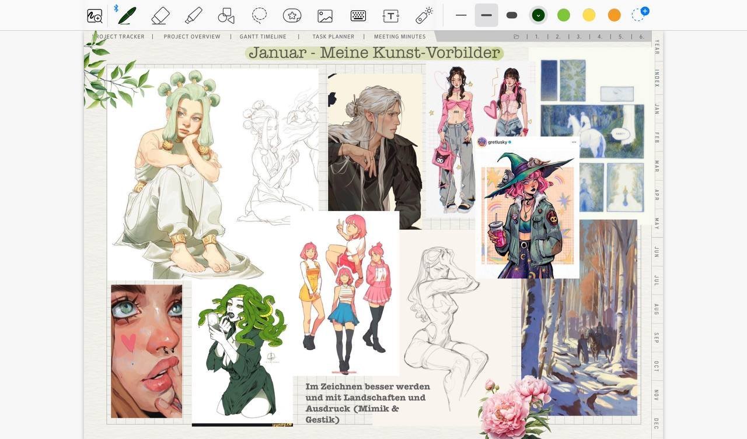Open the Stickers and elements tool

[292, 16]
